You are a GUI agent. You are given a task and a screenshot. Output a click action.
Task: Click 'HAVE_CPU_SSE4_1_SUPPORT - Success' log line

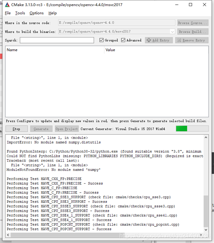[59, 220]
